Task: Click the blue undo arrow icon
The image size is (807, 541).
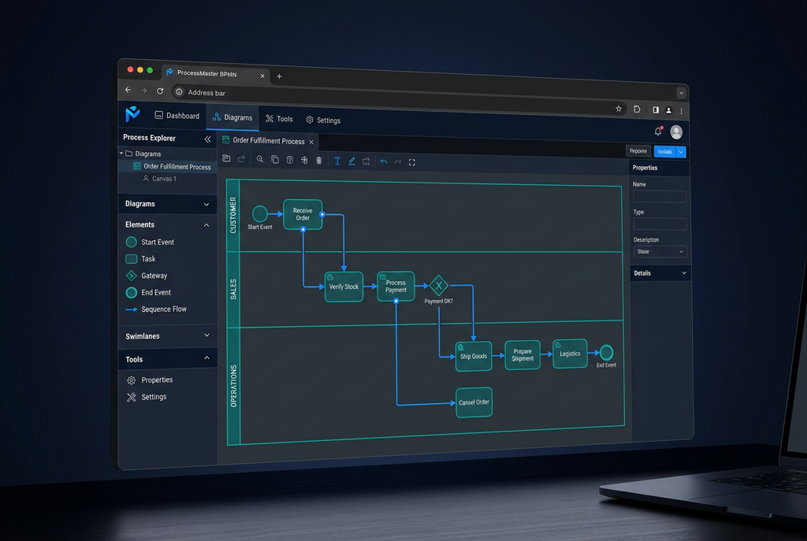Action: [x=384, y=161]
